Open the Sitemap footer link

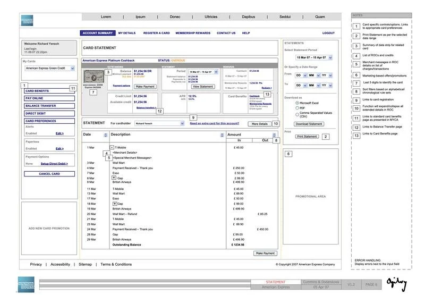85,264
